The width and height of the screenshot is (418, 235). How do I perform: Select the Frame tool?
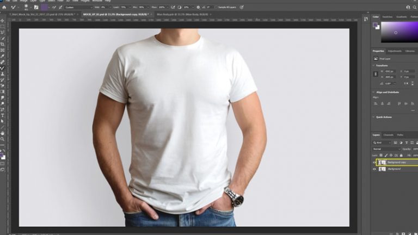2,50
